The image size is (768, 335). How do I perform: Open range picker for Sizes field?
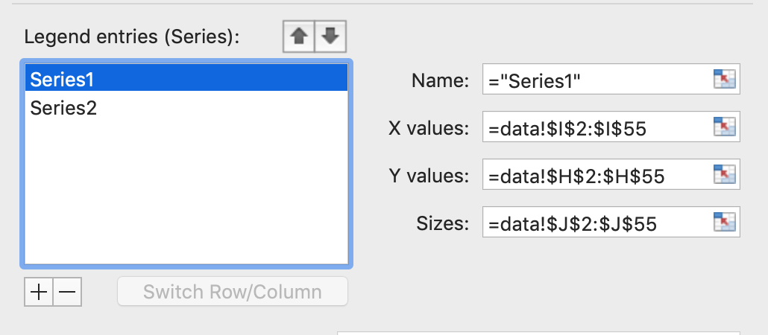click(x=725, y=222)
